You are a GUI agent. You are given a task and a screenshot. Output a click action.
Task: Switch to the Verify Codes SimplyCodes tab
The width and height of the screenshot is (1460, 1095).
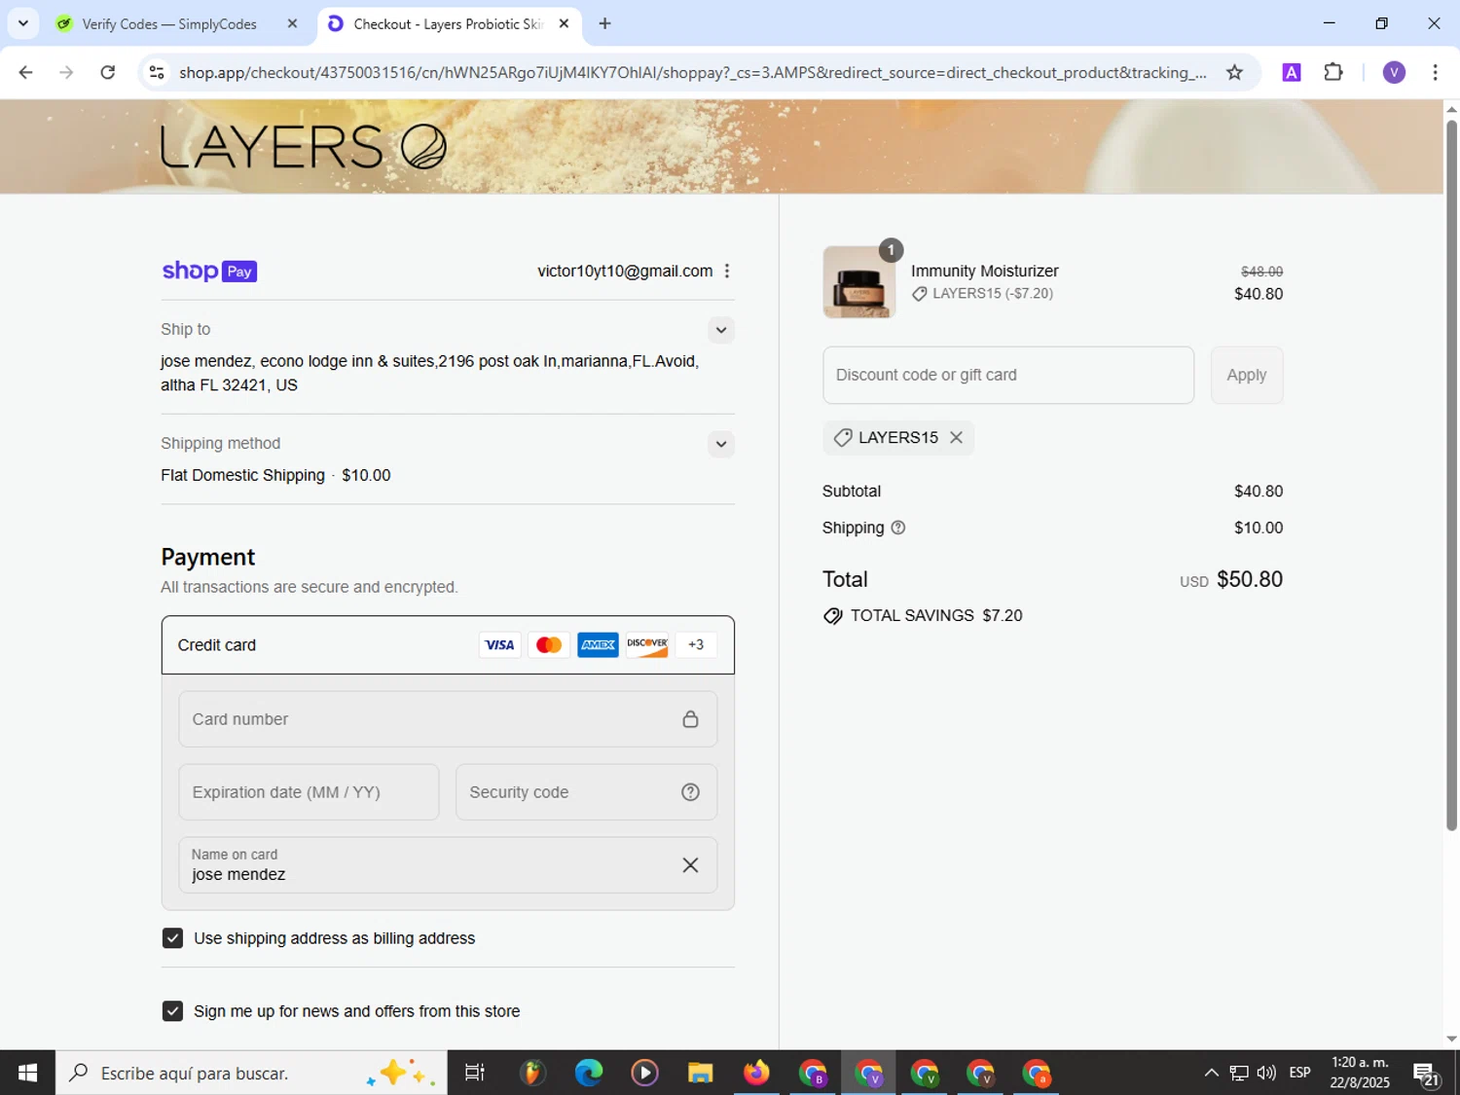tap(169, 24)
